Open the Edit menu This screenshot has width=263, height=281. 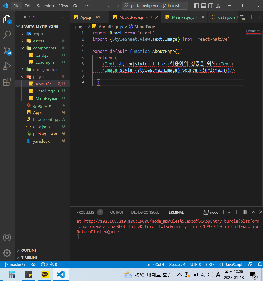point(28,6)
